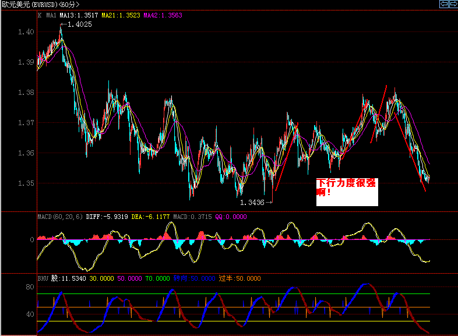The height and width of the screenshot is (336, 458).
Task: Click the 下行力度很强啊 annotation box
Action: tap(347, 192)
